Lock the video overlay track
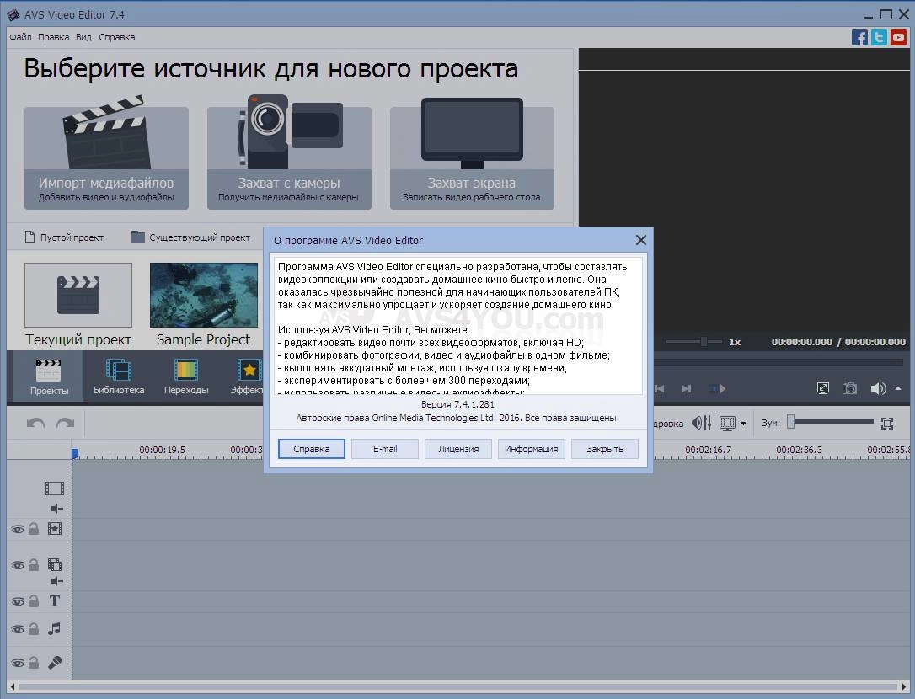The height and width of the screenshot is (699, 915). click(x=34, y=565)
